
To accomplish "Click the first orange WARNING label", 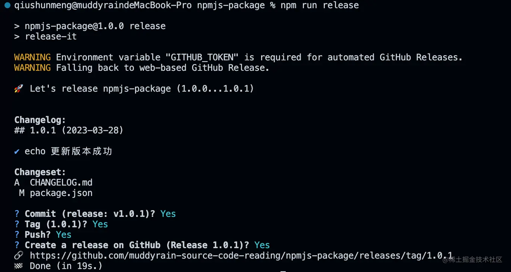I will [32, 57].
